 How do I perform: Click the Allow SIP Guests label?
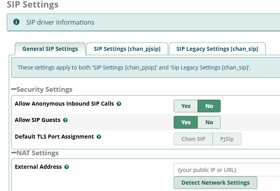click(x=37, y=120)
